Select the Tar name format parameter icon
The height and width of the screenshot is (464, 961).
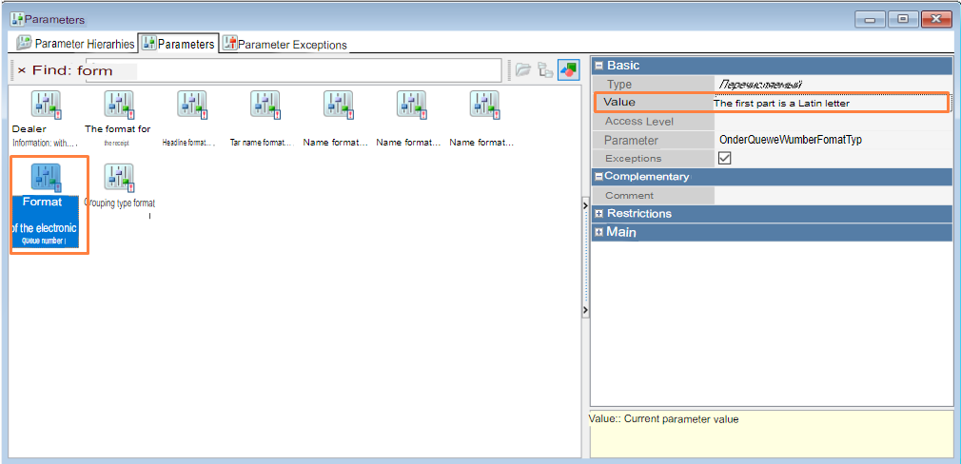pyautogui.click(x=265, y=106)
